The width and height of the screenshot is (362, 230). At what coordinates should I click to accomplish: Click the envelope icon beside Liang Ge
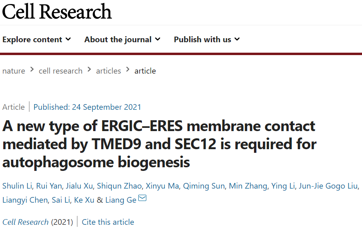[x=142, y=198]
